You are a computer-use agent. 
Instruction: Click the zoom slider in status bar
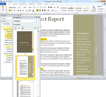[x=99, y=78]
